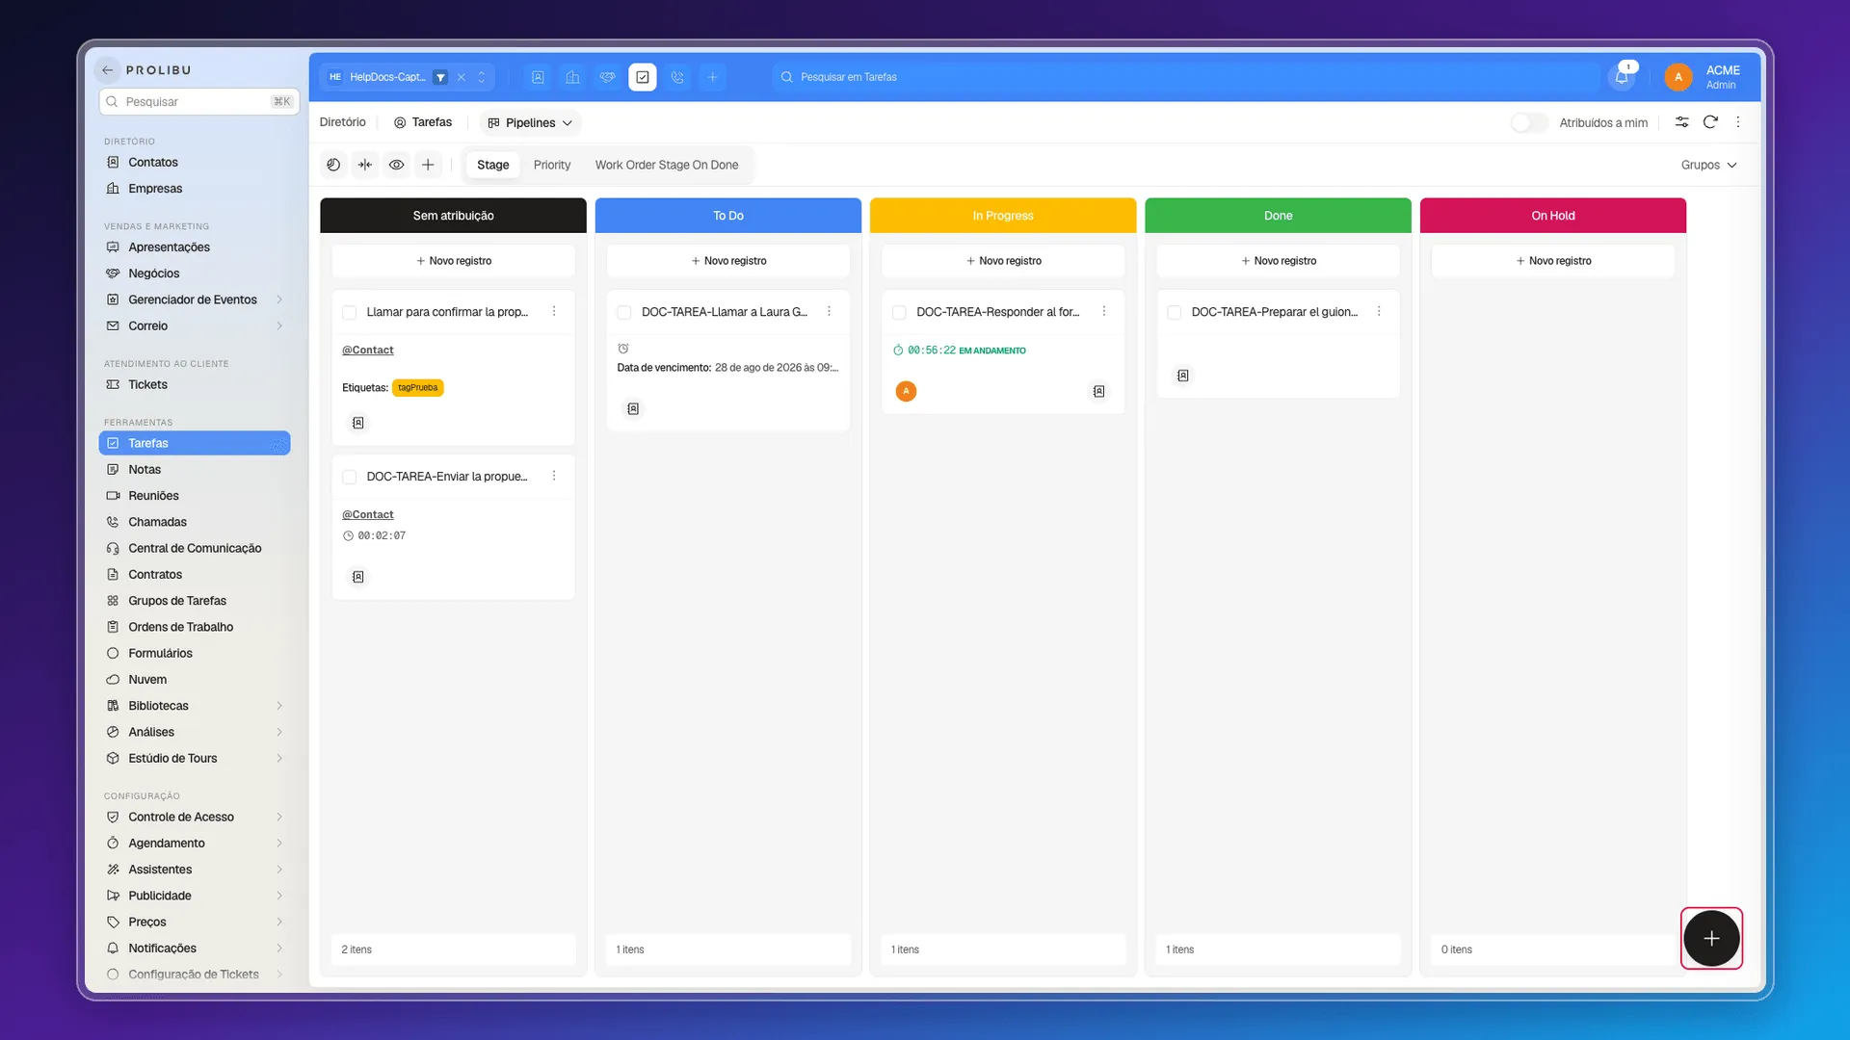Viewport: 1850px width, 1040px height.
Task: Open the Grupos dropdown
Action: pyautogui.click(x=1708, y=165)
